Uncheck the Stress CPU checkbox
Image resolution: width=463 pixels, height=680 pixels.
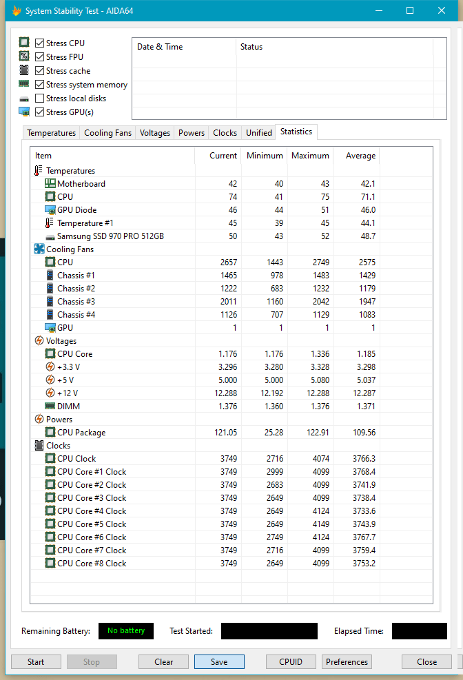[39, 43]
